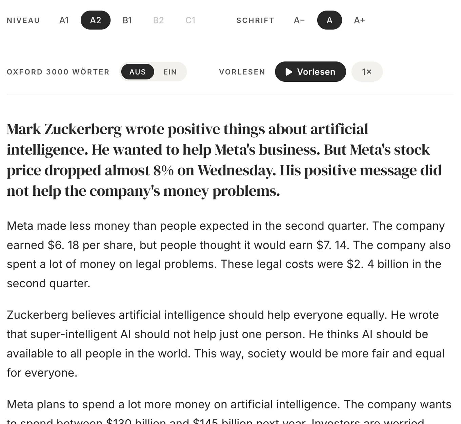Change playback speed 1× pill
The height and width of the screenshot is (424, 461).
click(x=367, y=72)
